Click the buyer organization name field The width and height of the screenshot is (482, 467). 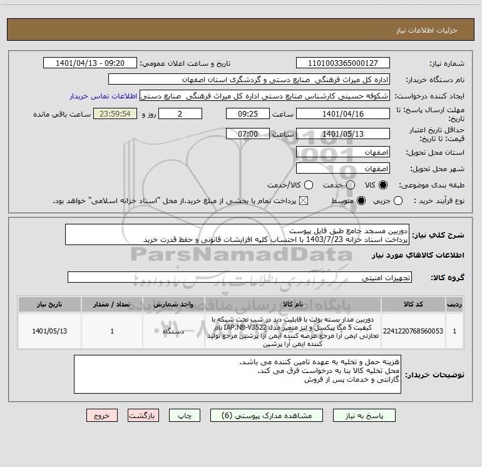click(x=249, y=79)
